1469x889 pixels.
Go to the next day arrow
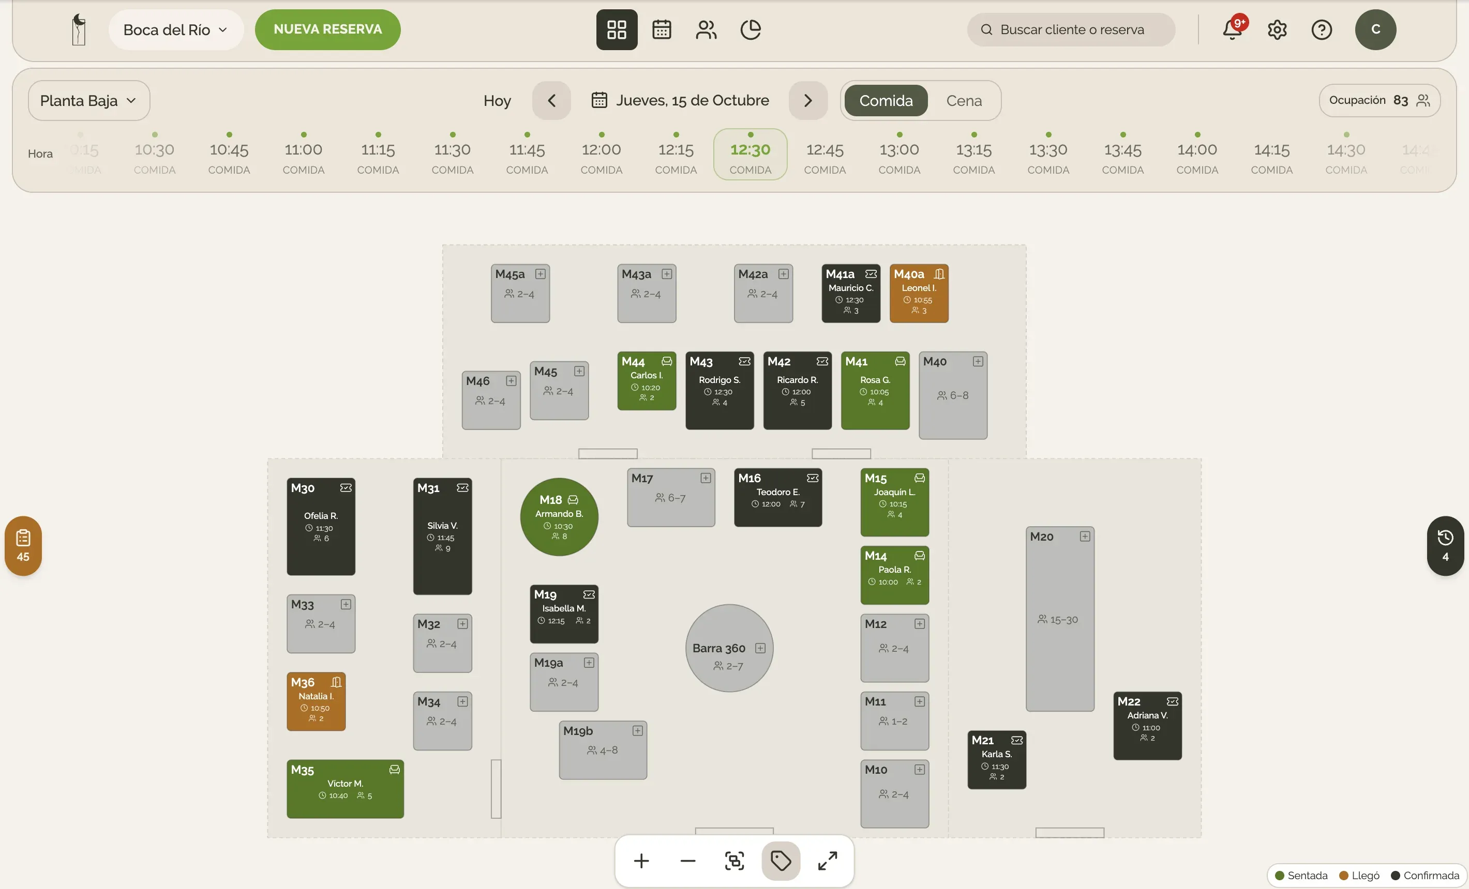[x=808, y=100]
